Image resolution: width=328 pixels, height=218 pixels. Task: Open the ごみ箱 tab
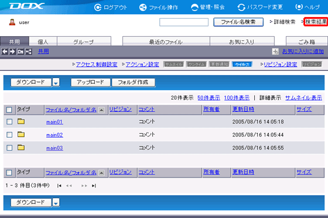[307, 42]
